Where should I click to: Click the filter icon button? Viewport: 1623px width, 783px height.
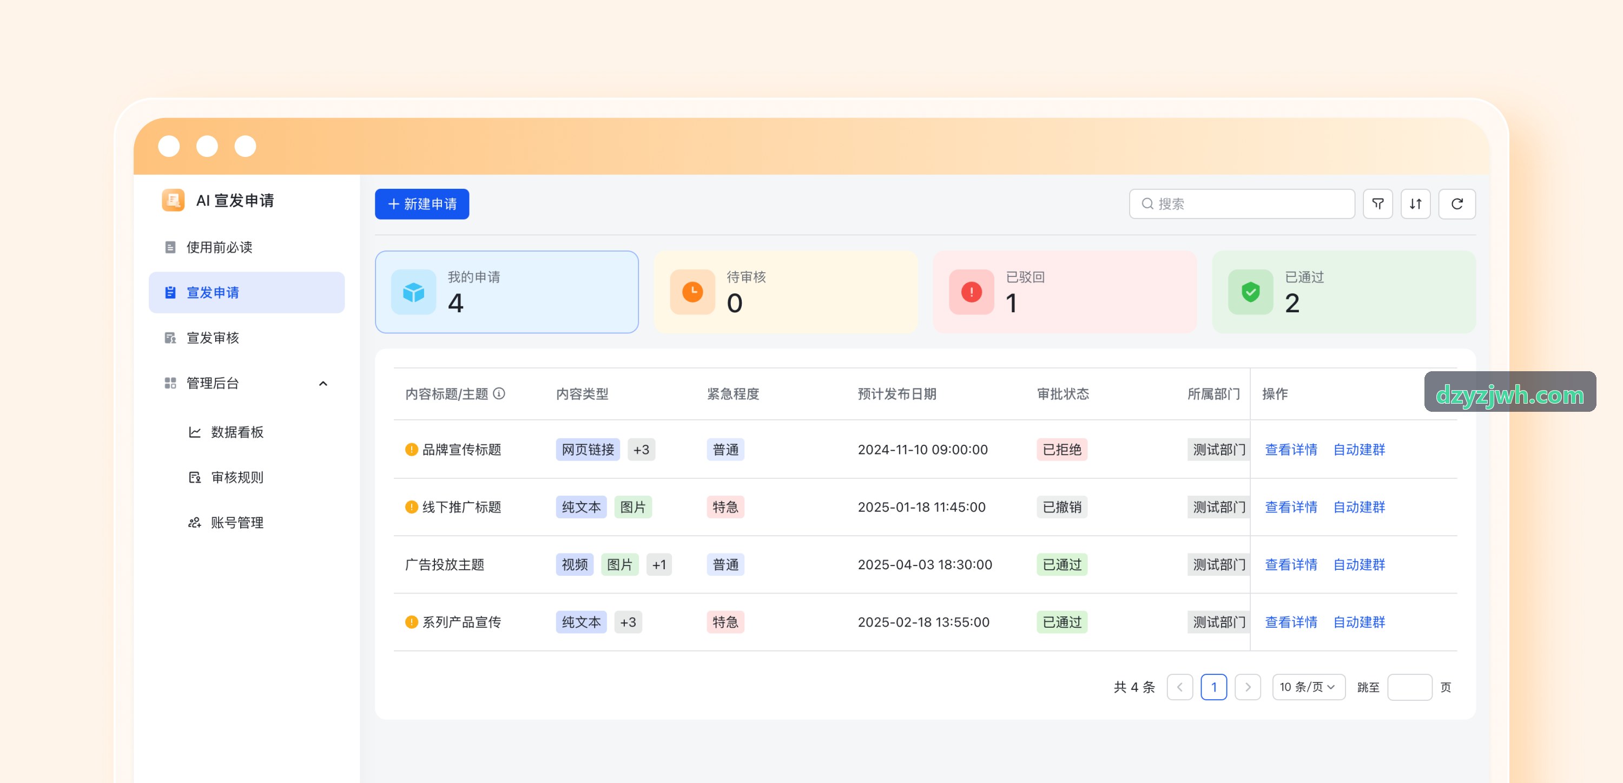pos(1377,203)
